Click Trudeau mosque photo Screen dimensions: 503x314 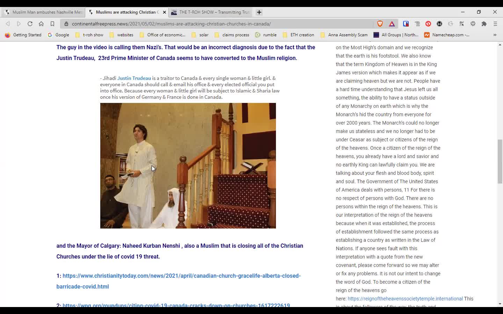188,166
